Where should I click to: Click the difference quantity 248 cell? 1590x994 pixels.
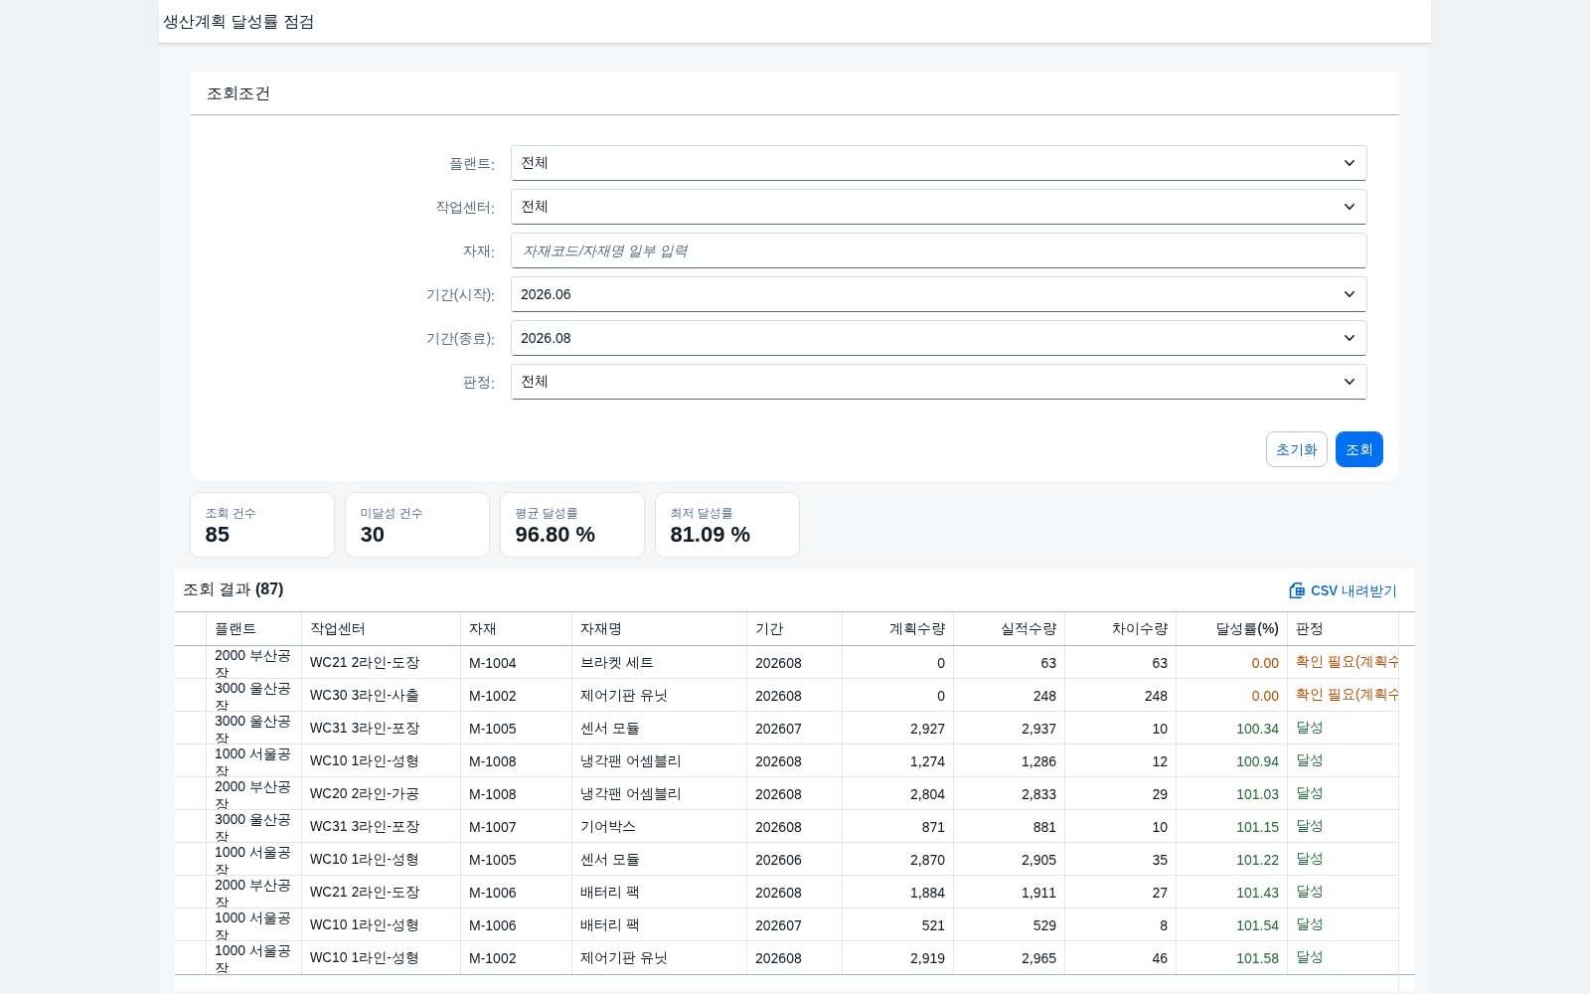(x=1120, y=696)
